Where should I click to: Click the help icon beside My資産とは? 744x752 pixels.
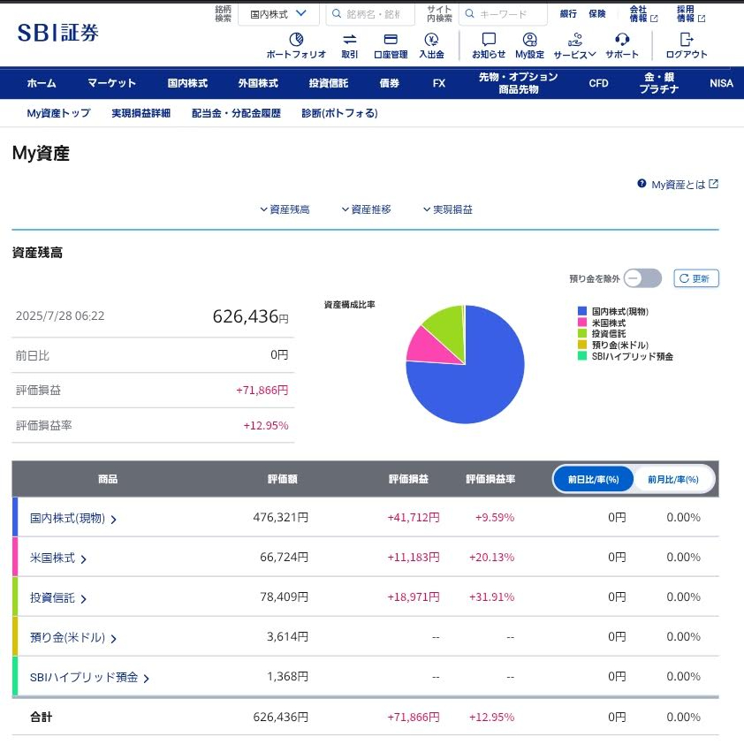pyautogui.click(x=642, y=183)
